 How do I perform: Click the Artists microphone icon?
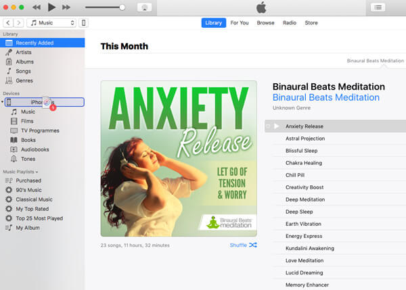9,52
